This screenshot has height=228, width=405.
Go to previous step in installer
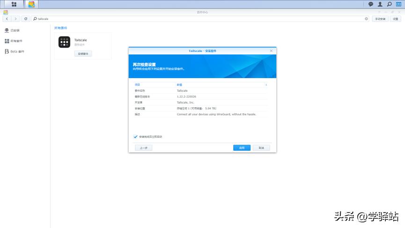click(143, 147)
